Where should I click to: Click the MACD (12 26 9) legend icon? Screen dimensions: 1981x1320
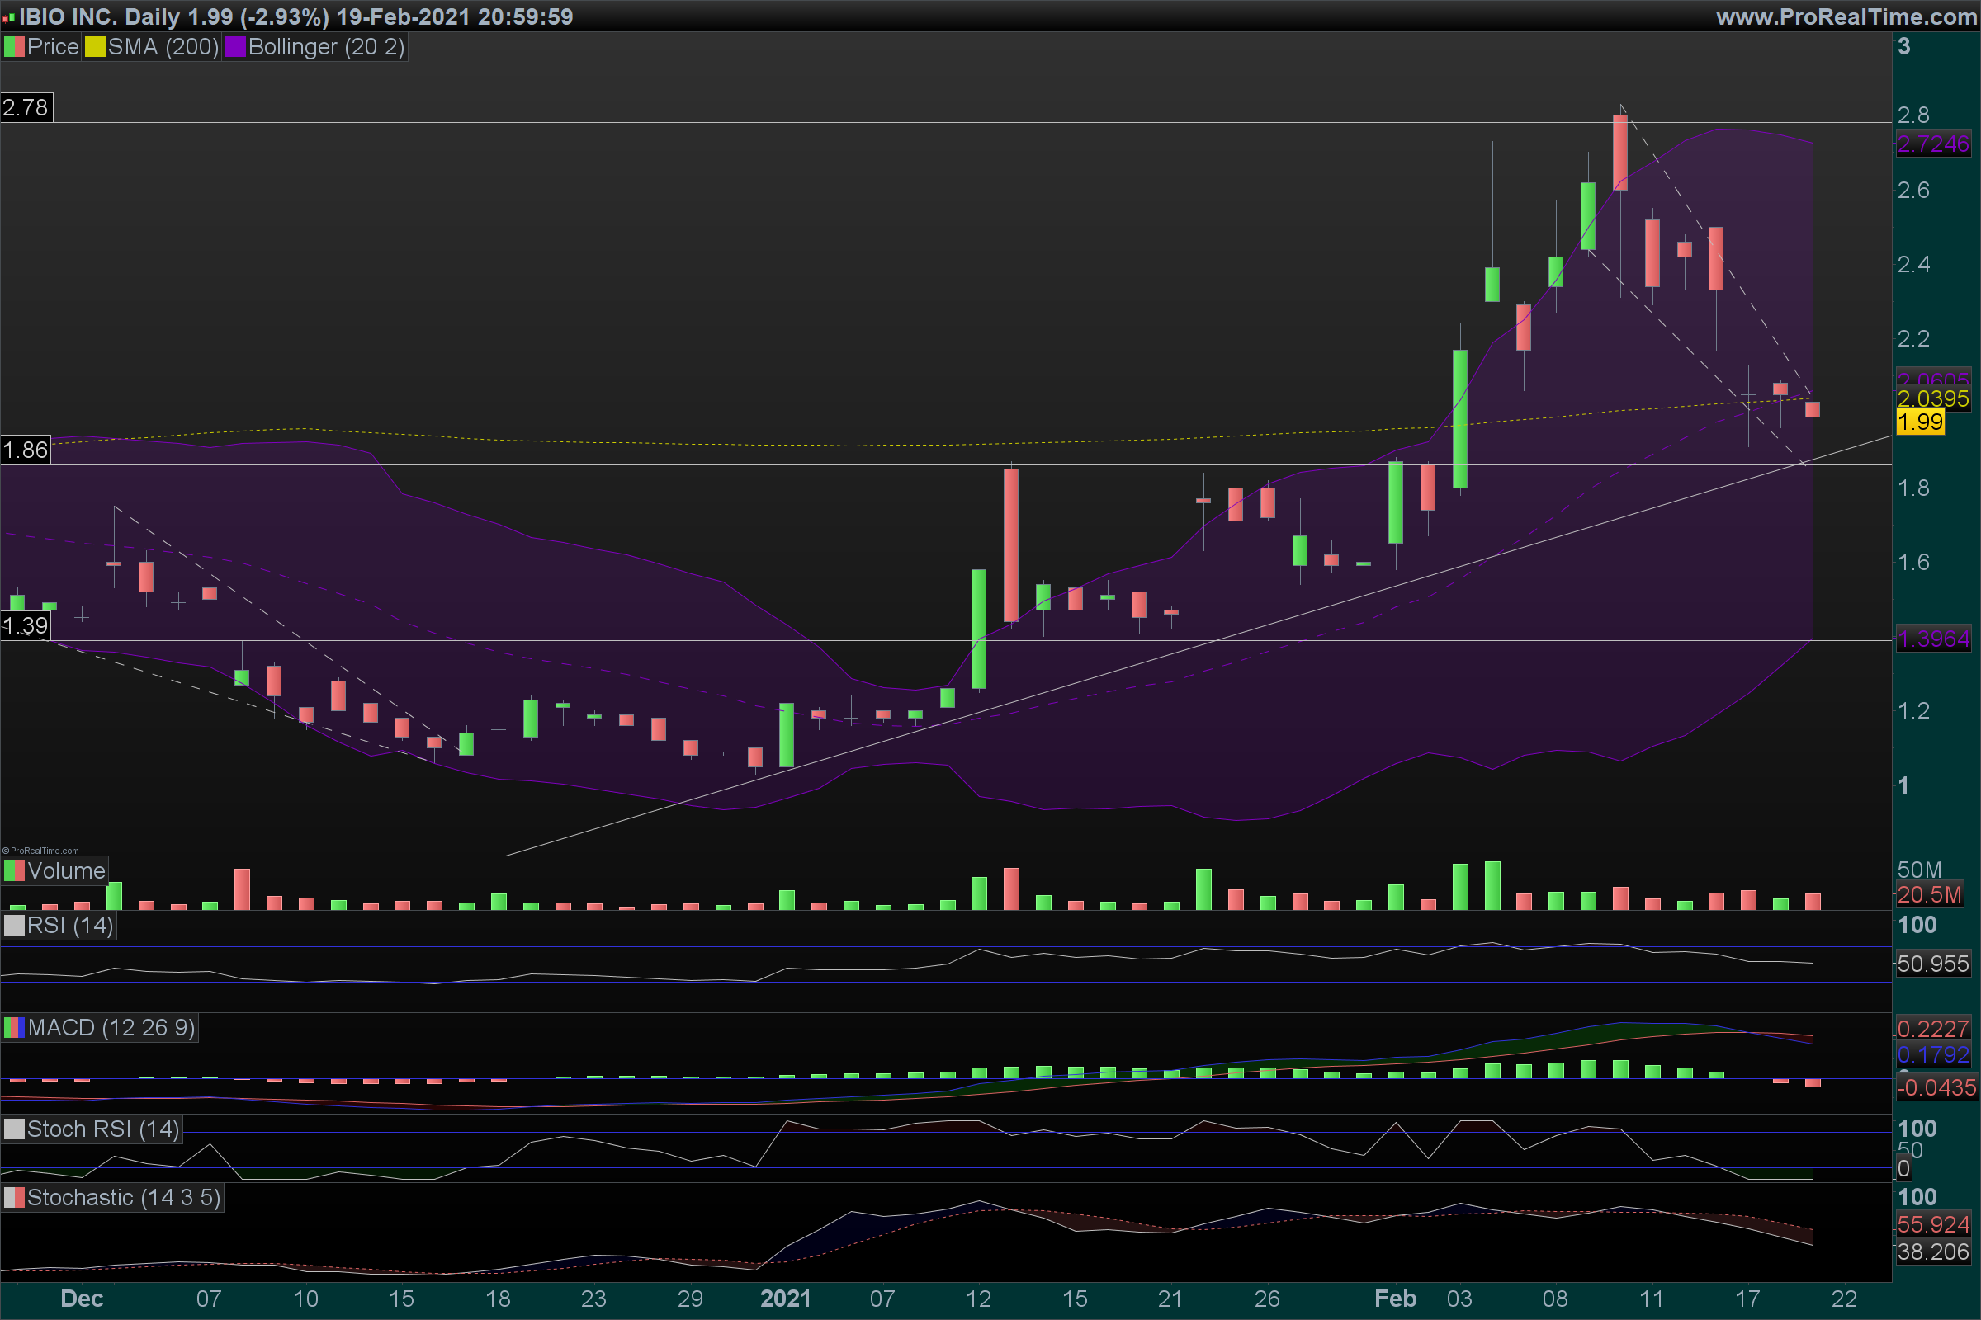coord(14,1028)
